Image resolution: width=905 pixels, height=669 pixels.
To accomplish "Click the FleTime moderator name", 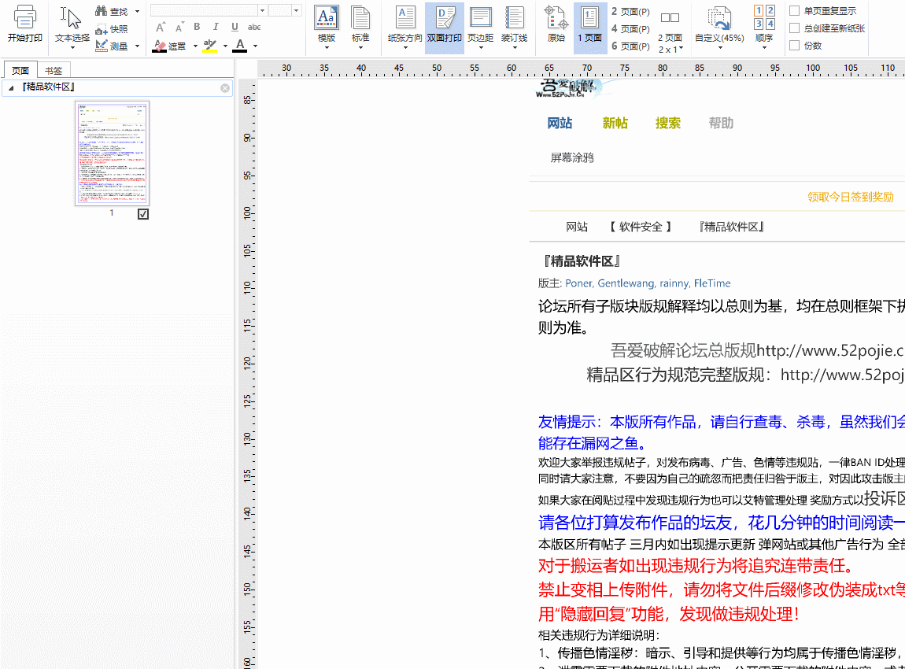I will click(x=712, y=283).
